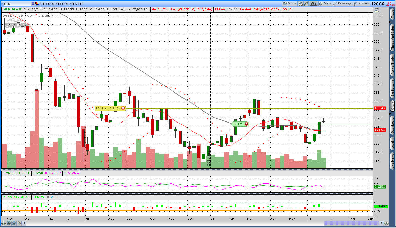Click the zoom in magnifier

(x=9, y=223)
